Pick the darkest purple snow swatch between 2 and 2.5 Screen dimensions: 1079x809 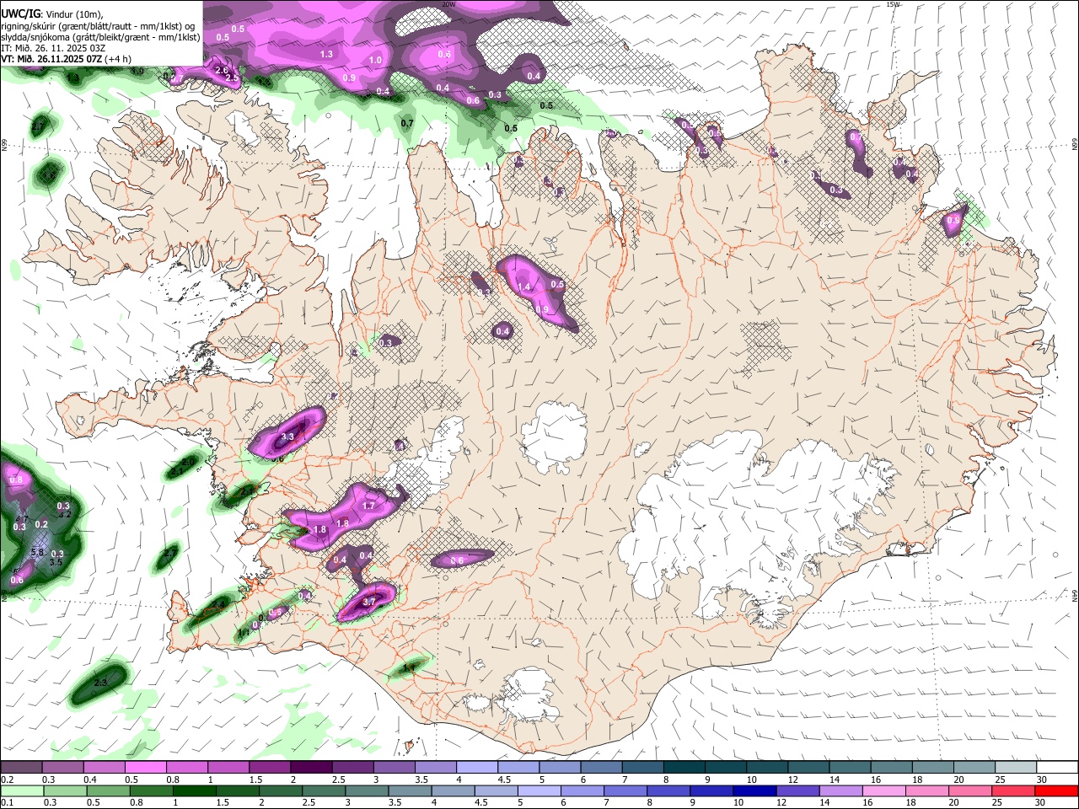311,767
